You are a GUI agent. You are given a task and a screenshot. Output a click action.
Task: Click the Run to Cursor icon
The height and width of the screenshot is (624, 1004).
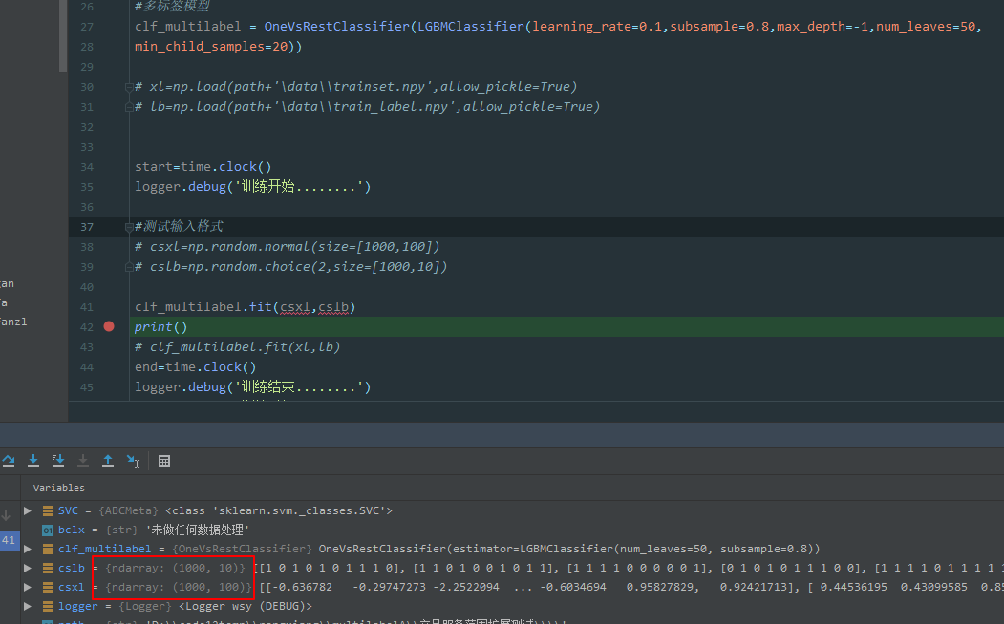coord(133,460)
